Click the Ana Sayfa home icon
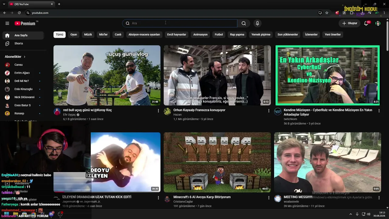389x219 pixels. pyautogui.click(x=7, y=35)
